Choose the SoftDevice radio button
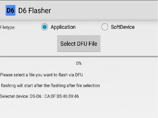 [105, 27]
